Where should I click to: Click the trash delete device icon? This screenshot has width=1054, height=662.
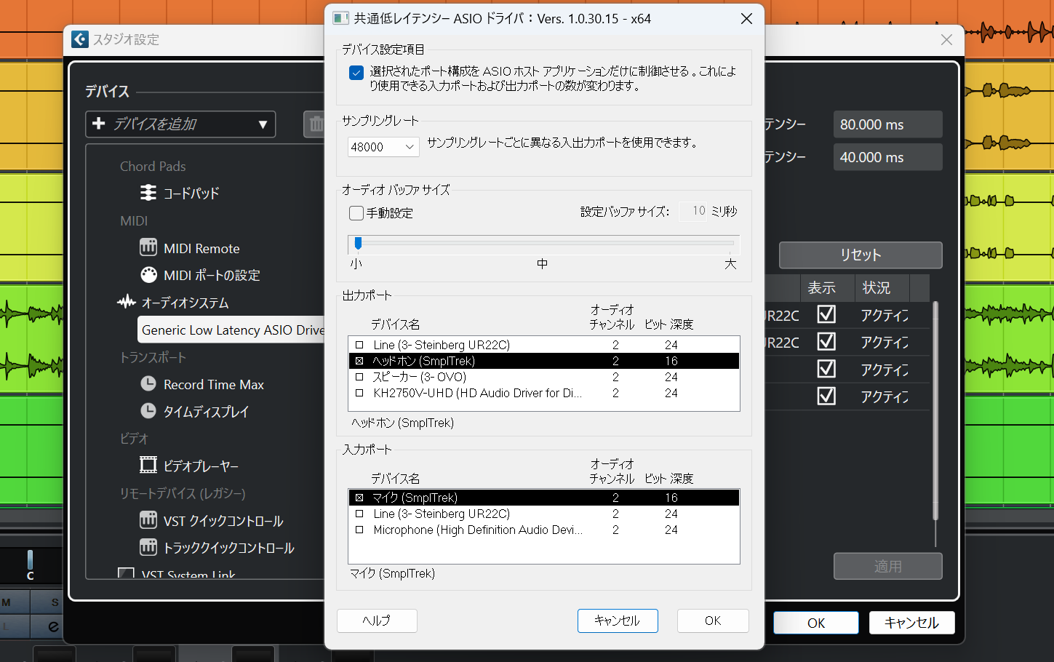click(315, 124)
